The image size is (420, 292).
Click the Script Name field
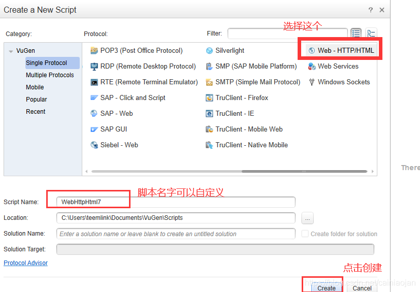[176, 202]
